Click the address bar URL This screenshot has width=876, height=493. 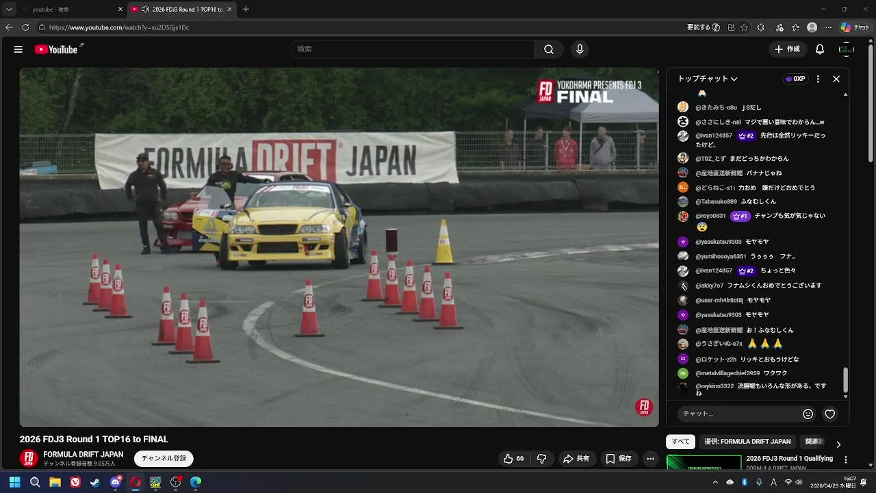point(119,27)
